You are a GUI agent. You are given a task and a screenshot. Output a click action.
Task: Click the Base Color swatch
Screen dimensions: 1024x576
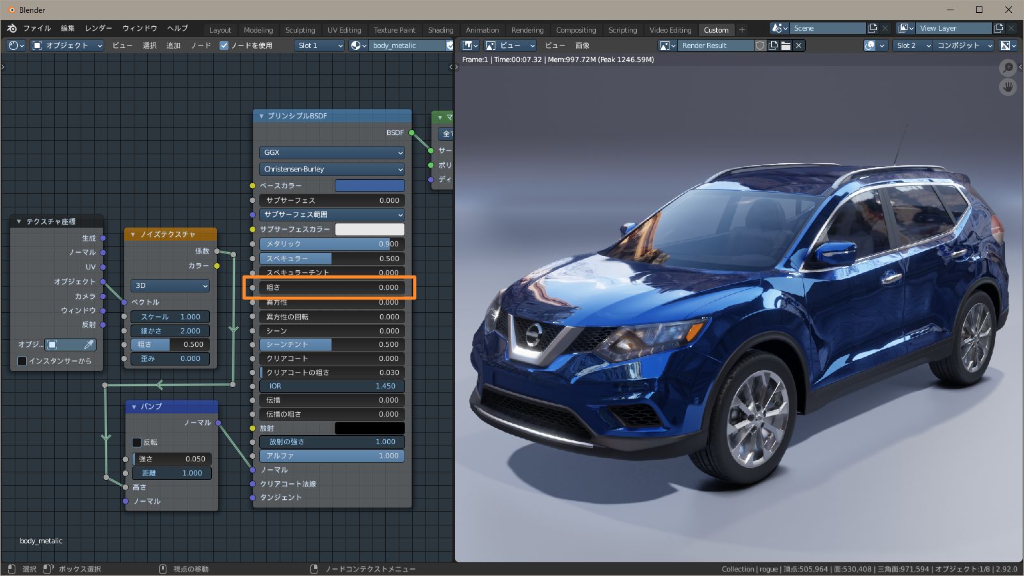pos(370,186)
